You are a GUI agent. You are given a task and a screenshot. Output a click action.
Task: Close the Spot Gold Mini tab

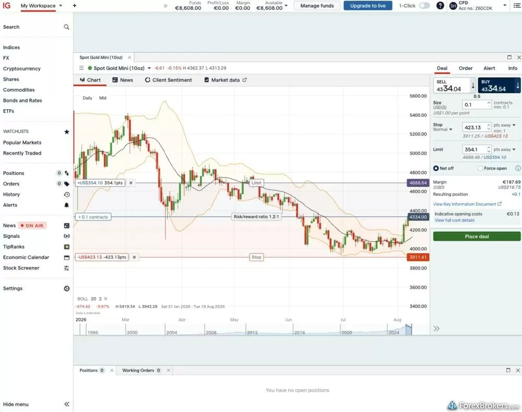[x=129, y=57]
